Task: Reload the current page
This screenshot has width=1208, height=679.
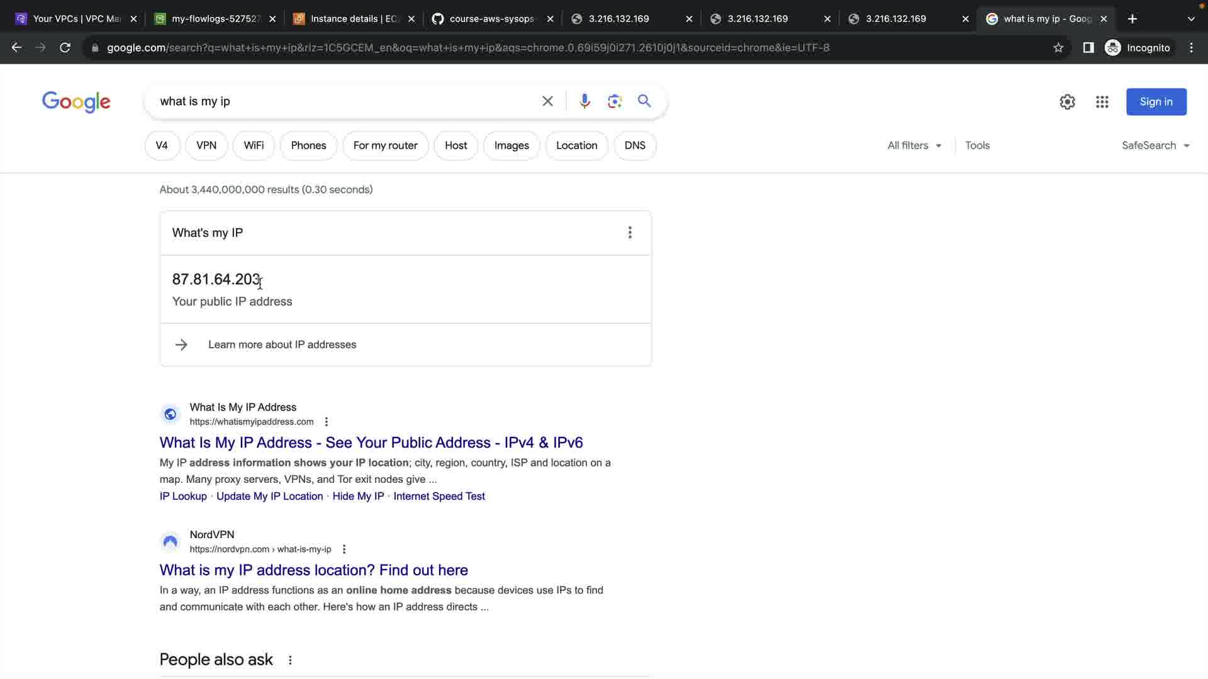Action: tap(65, 48)
